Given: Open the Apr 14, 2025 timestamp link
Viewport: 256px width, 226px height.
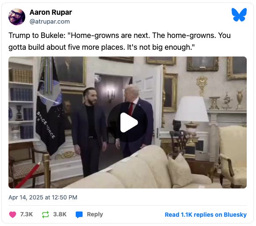Looking at the screenshot, I should 43,197.
